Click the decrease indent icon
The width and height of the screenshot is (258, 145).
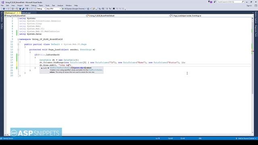point(100,9)
